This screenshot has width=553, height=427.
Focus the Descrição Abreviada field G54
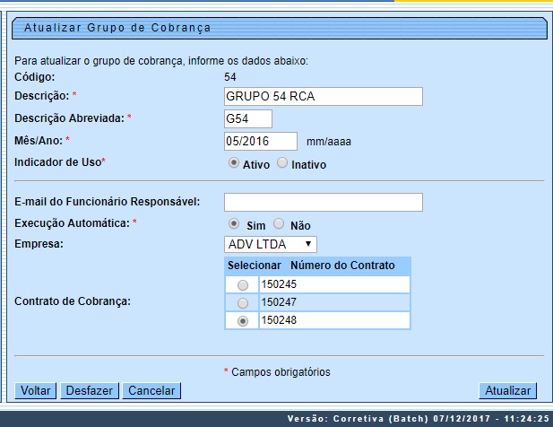248,118
